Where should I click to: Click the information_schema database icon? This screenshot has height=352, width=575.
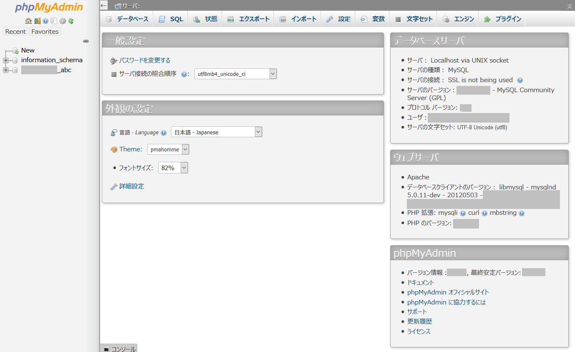[15, 60]
